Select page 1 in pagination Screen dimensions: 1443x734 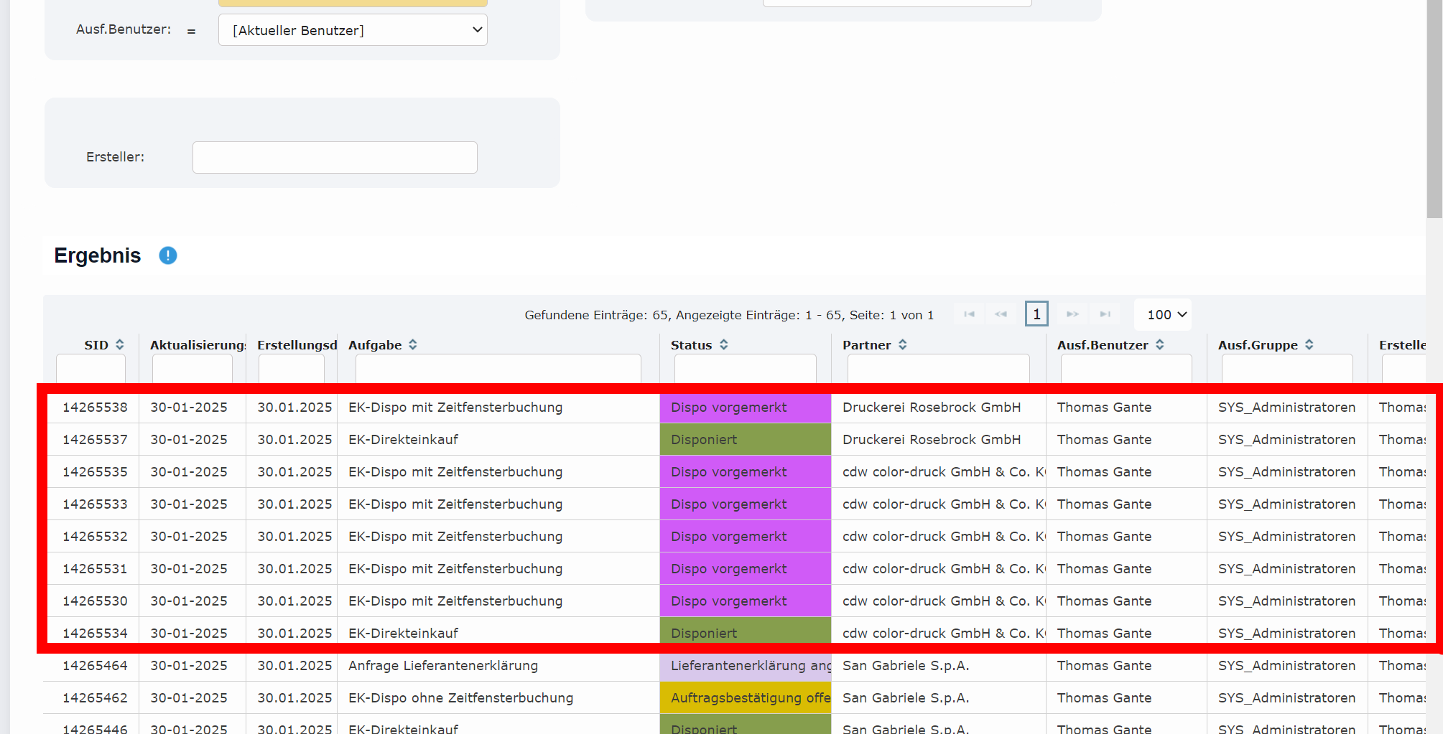(1036, 314)
